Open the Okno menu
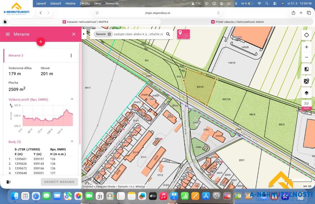 [98, 4]
